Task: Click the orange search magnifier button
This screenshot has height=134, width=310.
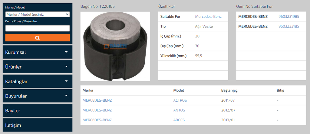Action: point(37,38)
